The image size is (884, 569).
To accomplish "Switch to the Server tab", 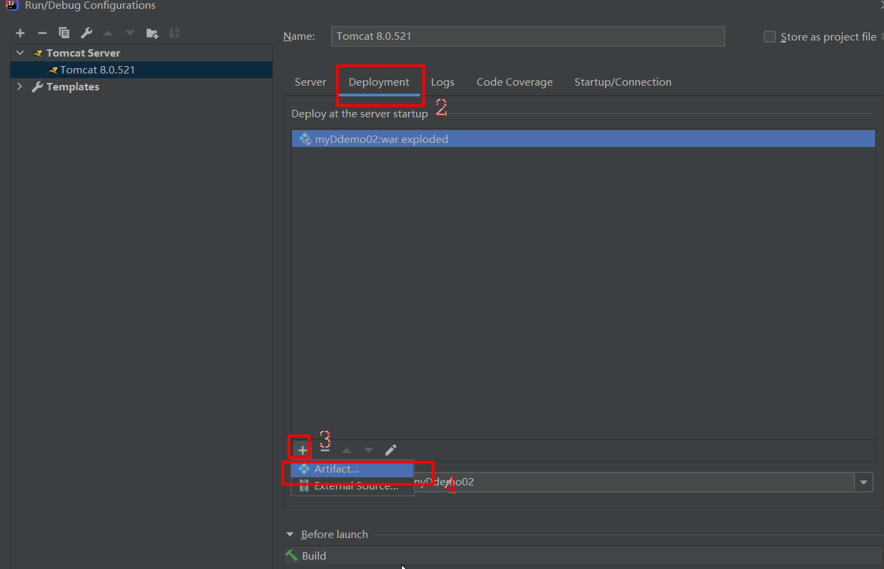I will pos(310,82).
